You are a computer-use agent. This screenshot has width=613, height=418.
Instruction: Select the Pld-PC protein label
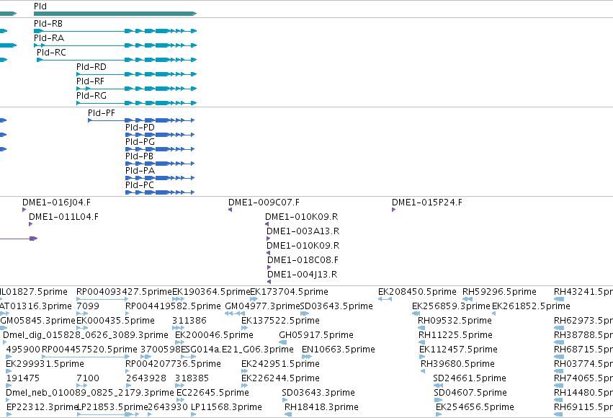[x=140, y=185]
